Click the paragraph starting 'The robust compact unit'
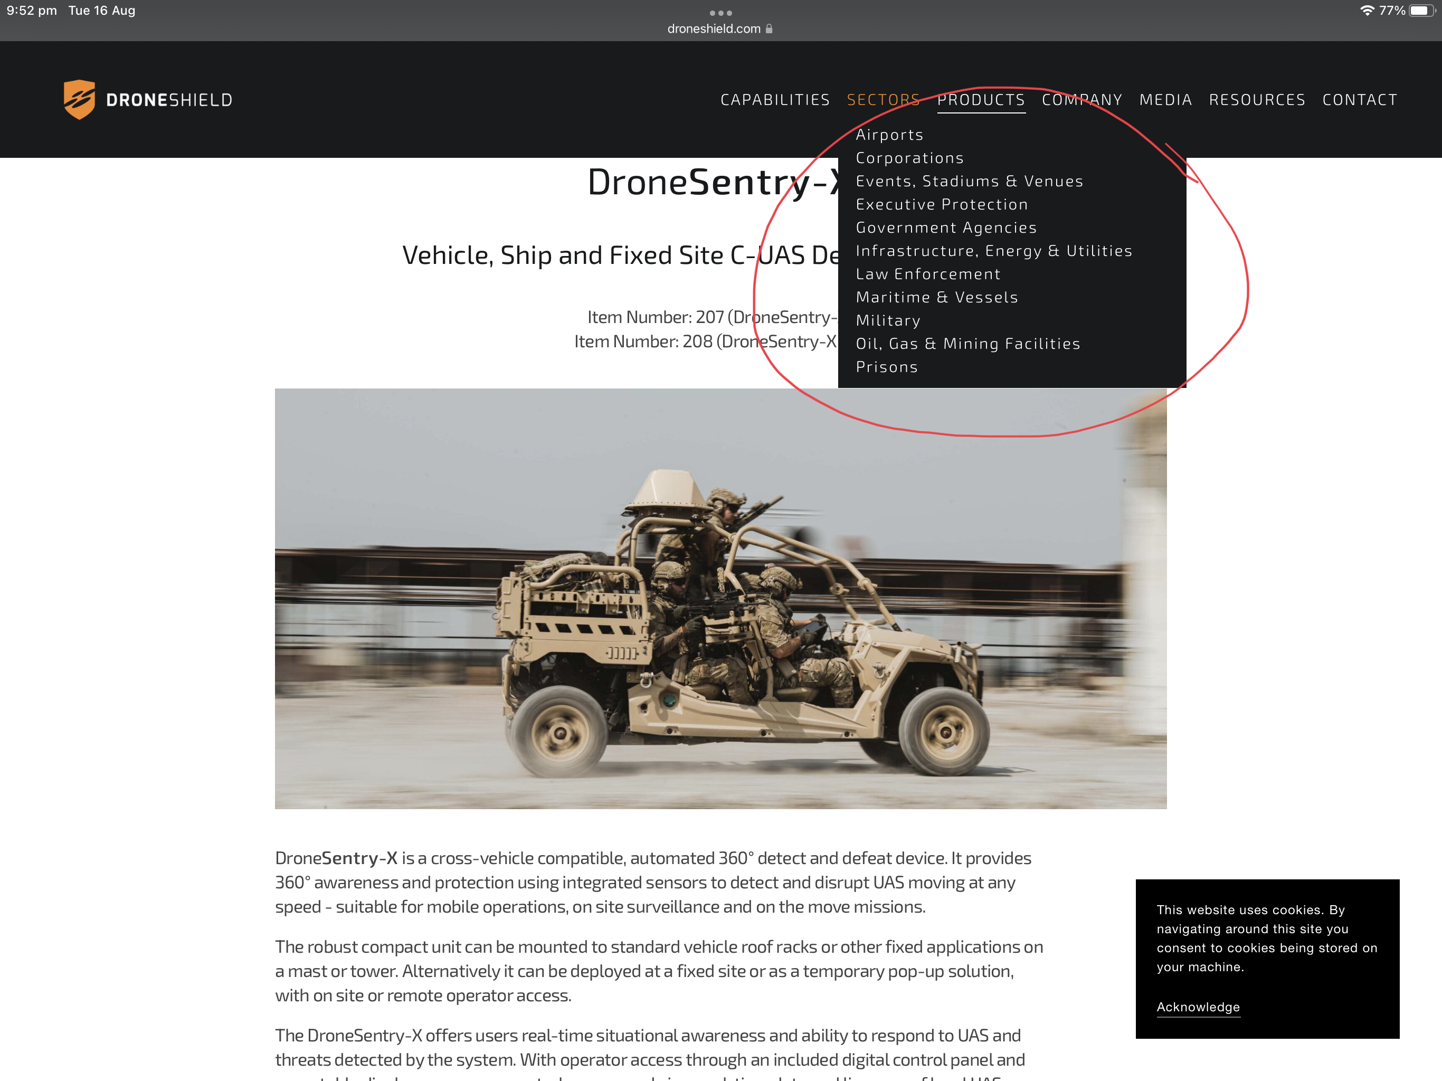 tap(659, 971)
